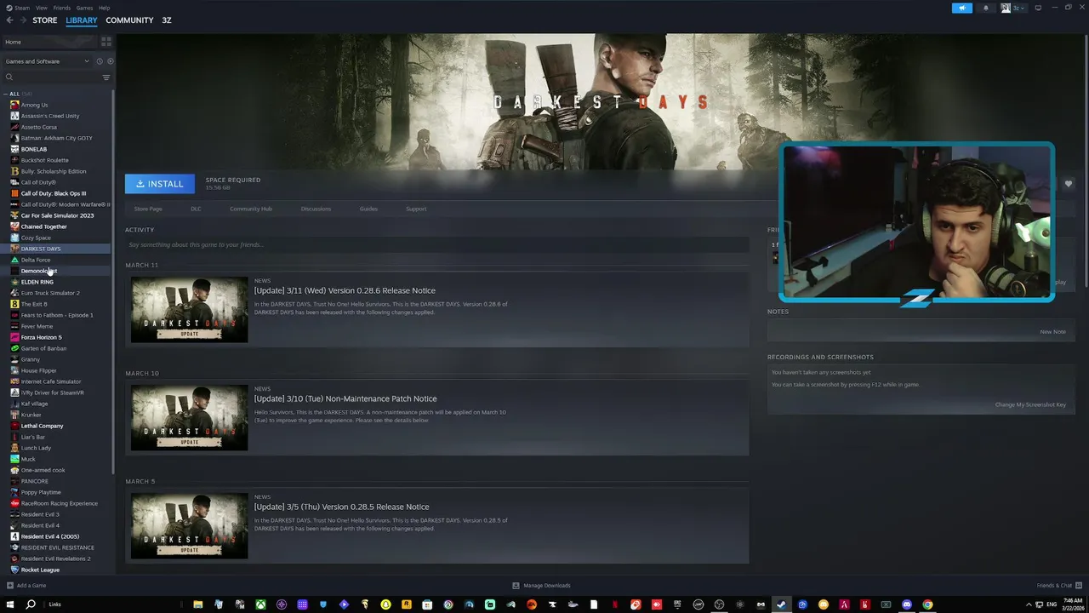Open the announcements megaphone button
The width and height of the screenshot is (1089, 613).
click(962, 8)
